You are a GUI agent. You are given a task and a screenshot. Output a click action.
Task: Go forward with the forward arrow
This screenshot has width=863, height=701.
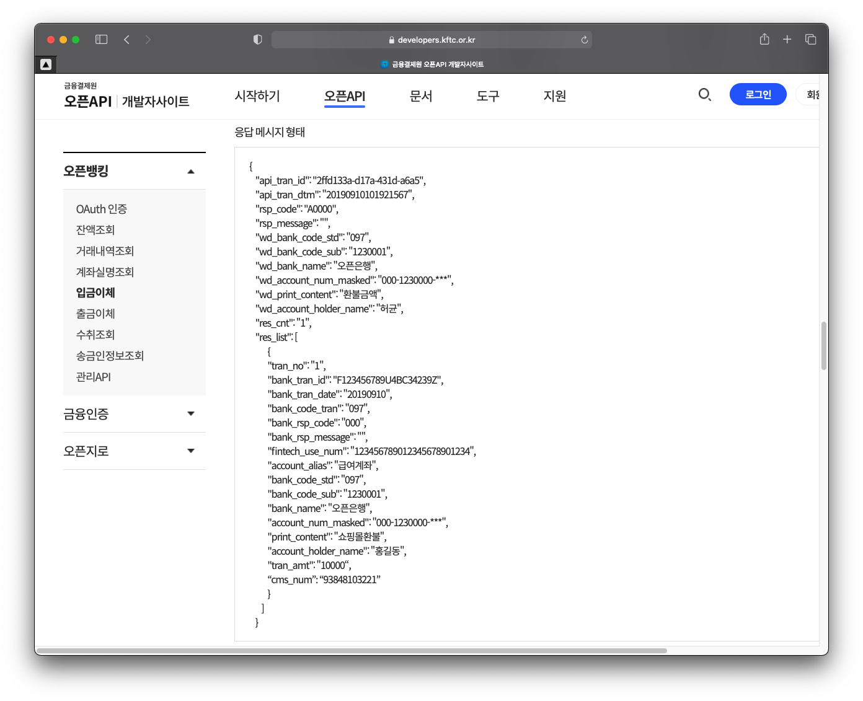click(x=148, y=40)
